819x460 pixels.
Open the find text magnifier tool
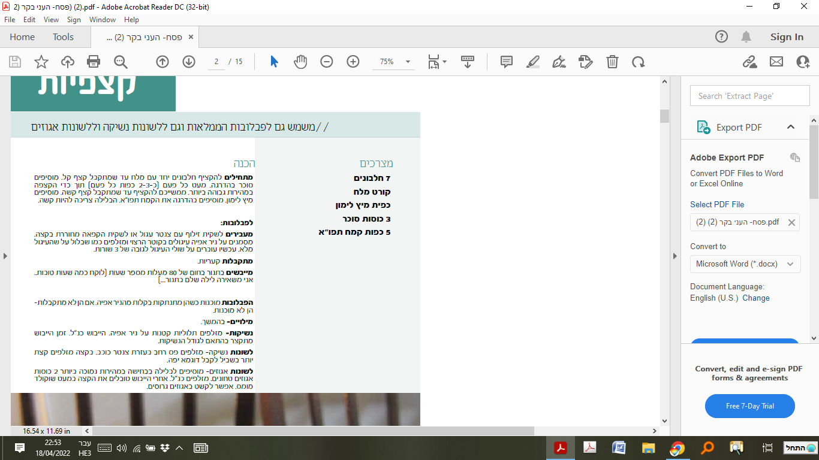tap(121, 62)
